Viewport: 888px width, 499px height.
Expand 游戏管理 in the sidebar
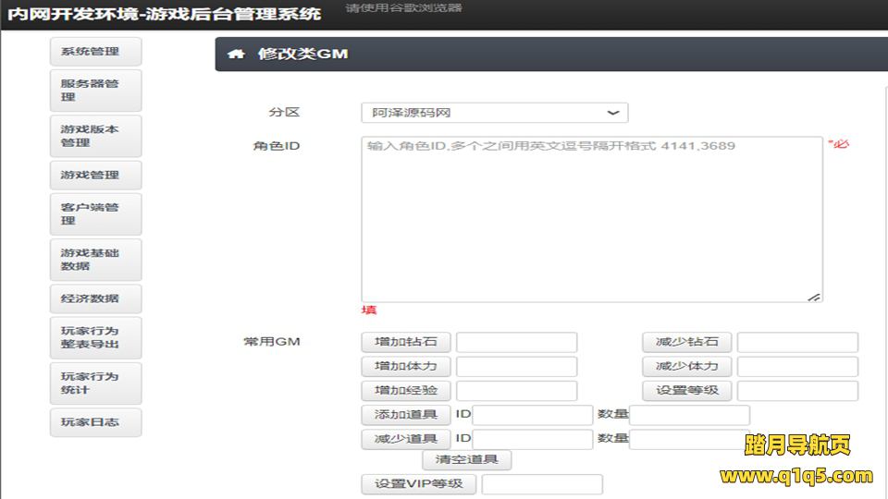pos(95,176)
